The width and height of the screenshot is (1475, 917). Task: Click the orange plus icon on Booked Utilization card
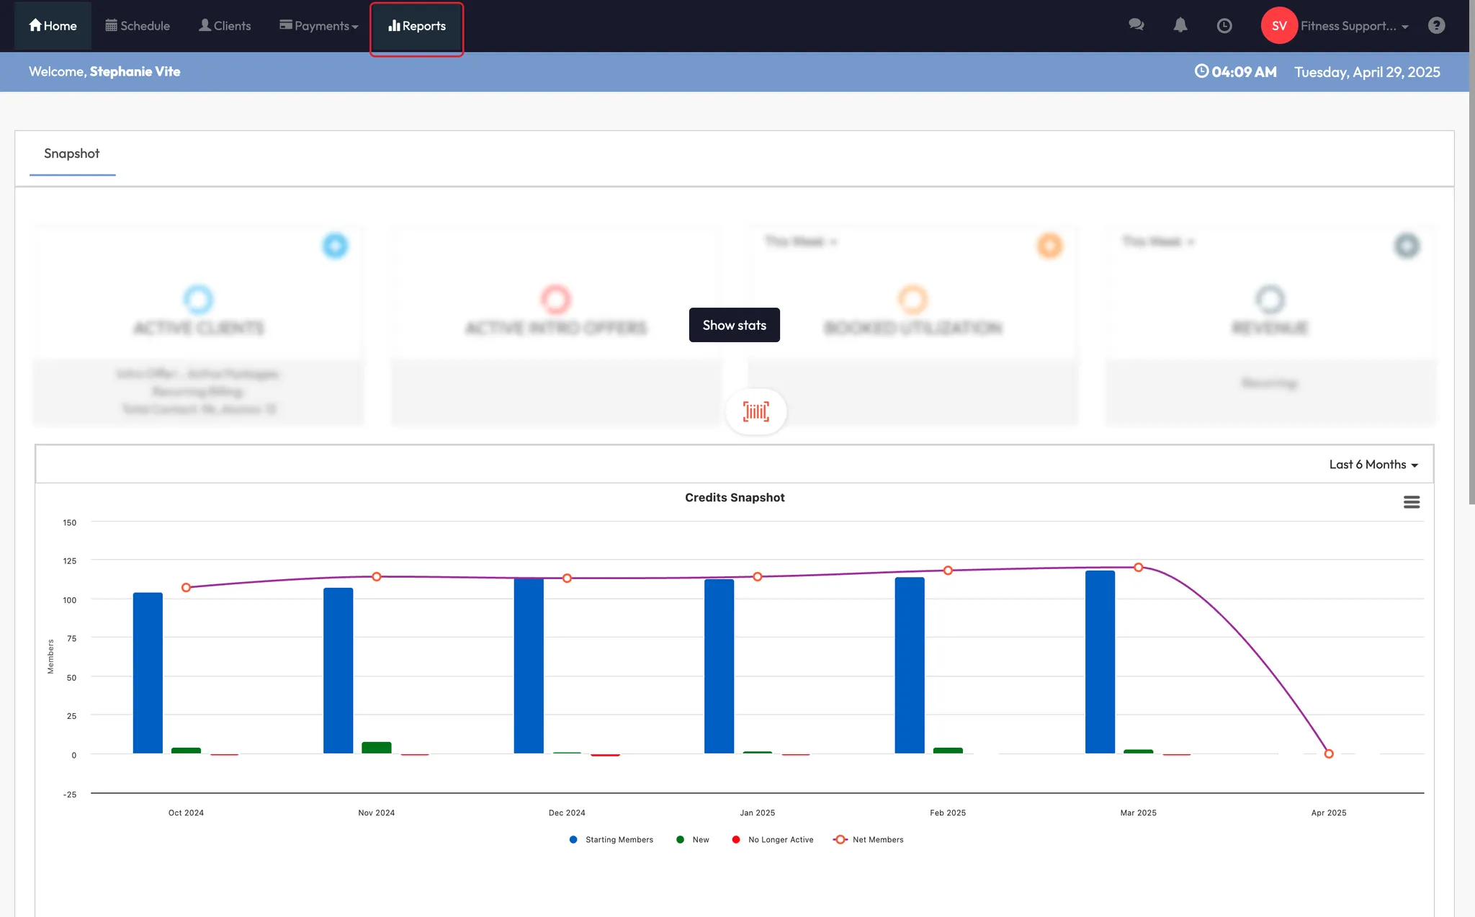1049,246
